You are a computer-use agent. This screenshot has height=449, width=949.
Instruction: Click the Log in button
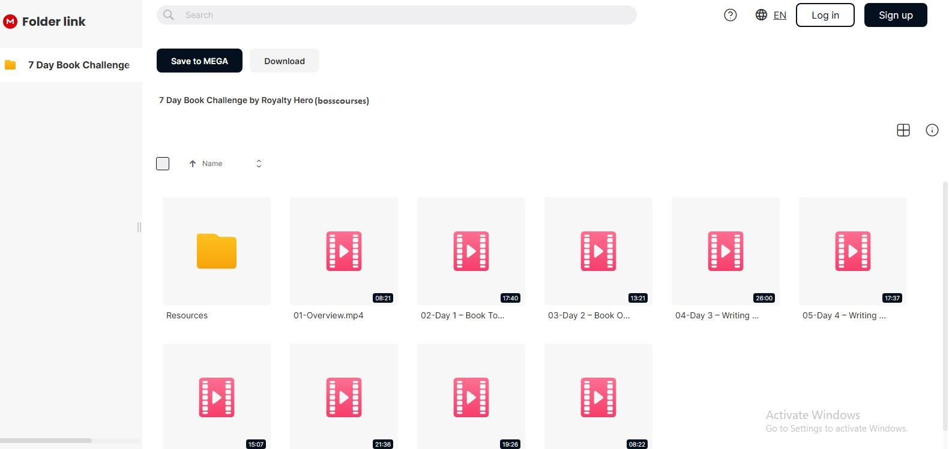[x=825, y=15]
